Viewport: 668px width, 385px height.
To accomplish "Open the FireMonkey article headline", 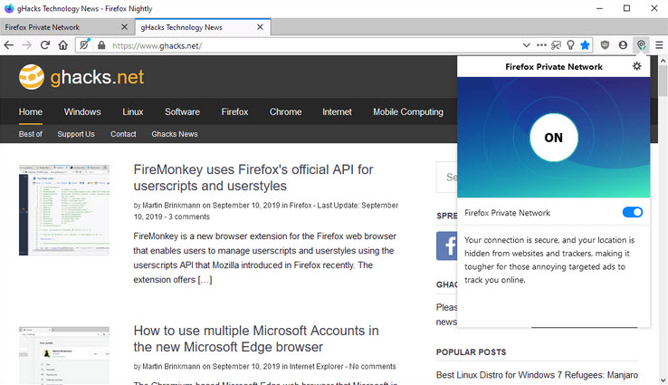I will (253, 178).
